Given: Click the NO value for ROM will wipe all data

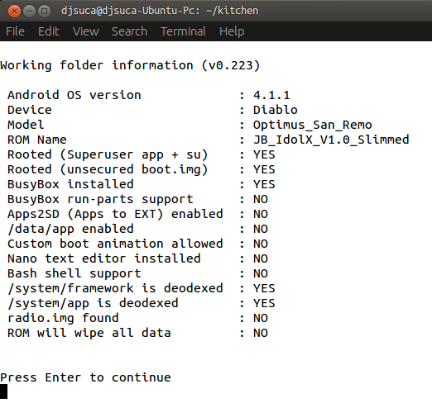Looking at the screenshot, I should [261, 333].
